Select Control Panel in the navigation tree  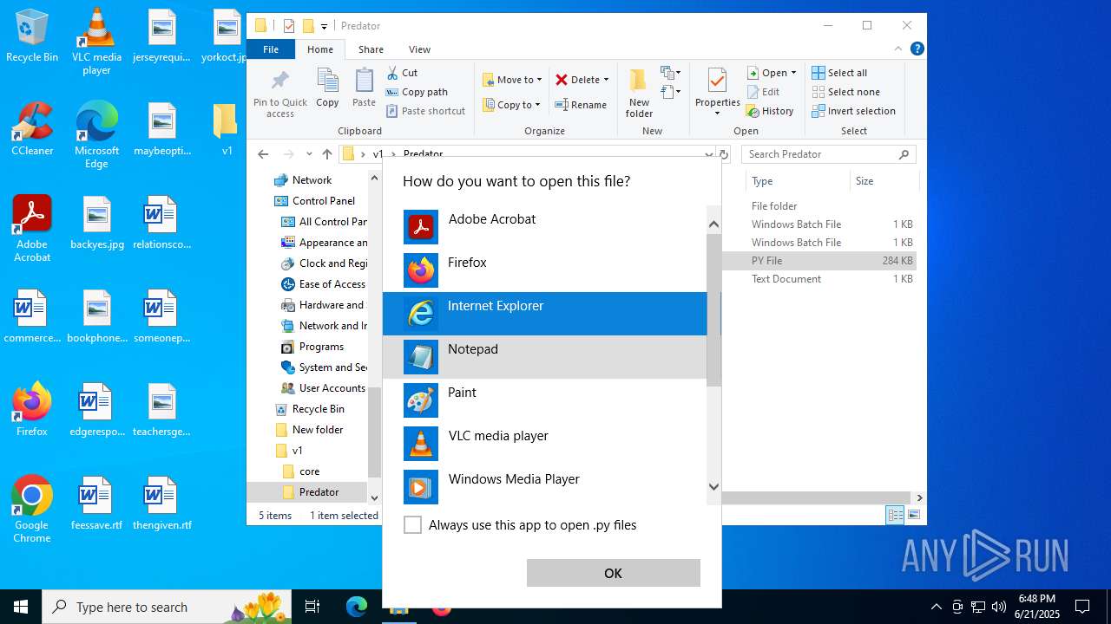[x=323, y=201]
